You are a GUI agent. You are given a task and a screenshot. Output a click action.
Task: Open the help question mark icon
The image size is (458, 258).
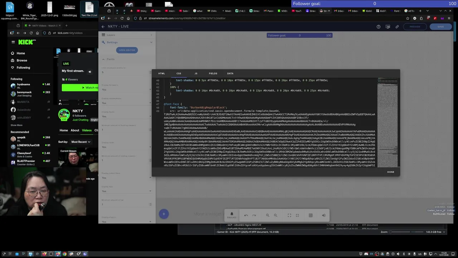click(379, 27)
